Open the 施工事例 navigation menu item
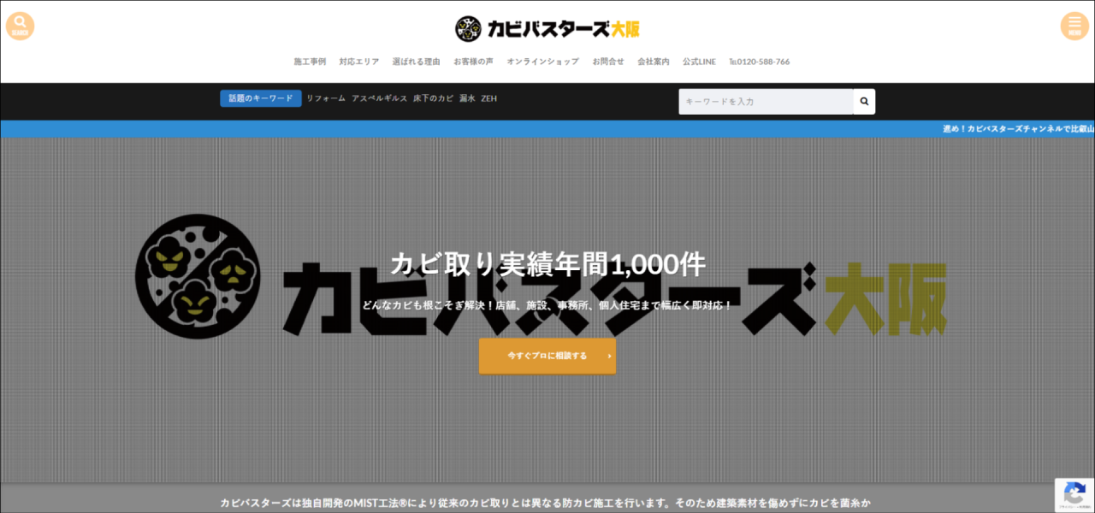The height and width of the screenshot is (513, 1095). [309, 61]
